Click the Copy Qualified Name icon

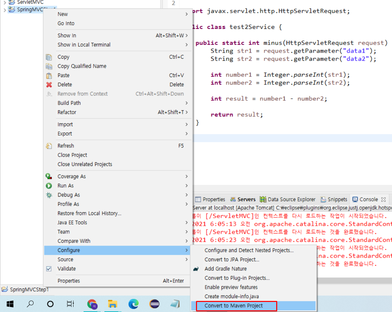(x=49, y=66)
